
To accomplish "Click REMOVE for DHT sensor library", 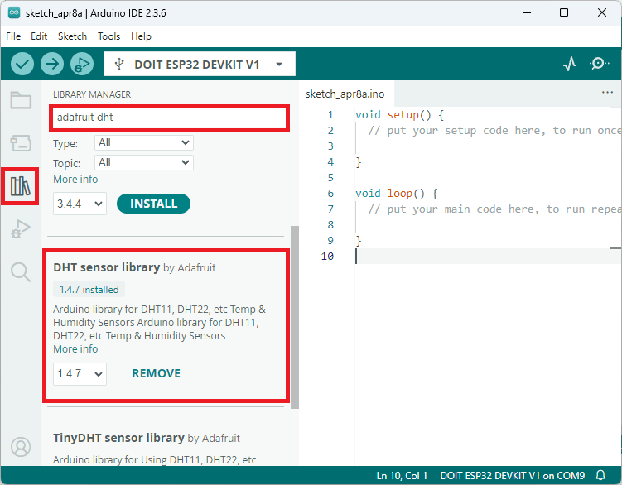I will click(156, 373).
